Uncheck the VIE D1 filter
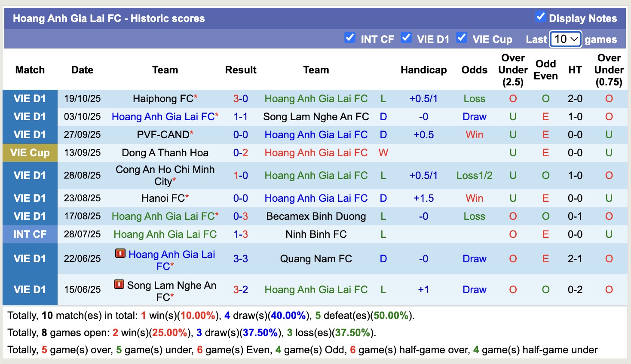Image resolution: width=631 pixels, height=364 pixels. (x=406, y=38)
